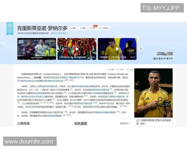Viewport: 187px width, 149px height.
Task: Click 查看更多 link beside 相关星图
Action: coord(125,124)
